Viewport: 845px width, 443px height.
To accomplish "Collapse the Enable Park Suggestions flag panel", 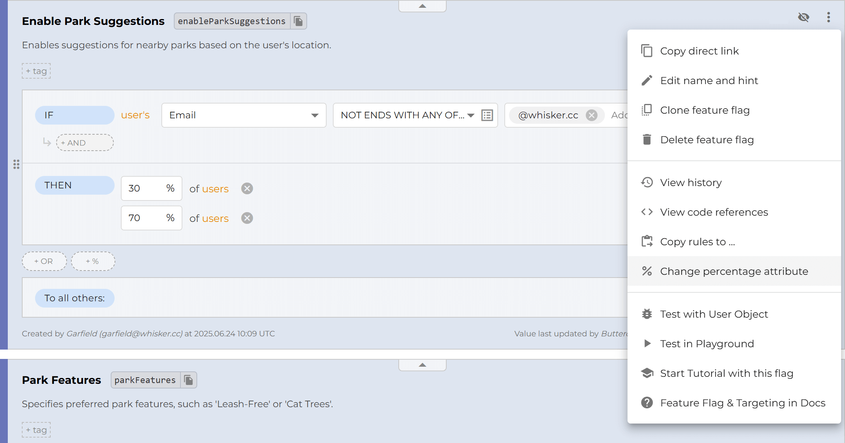I will [422, 6].
